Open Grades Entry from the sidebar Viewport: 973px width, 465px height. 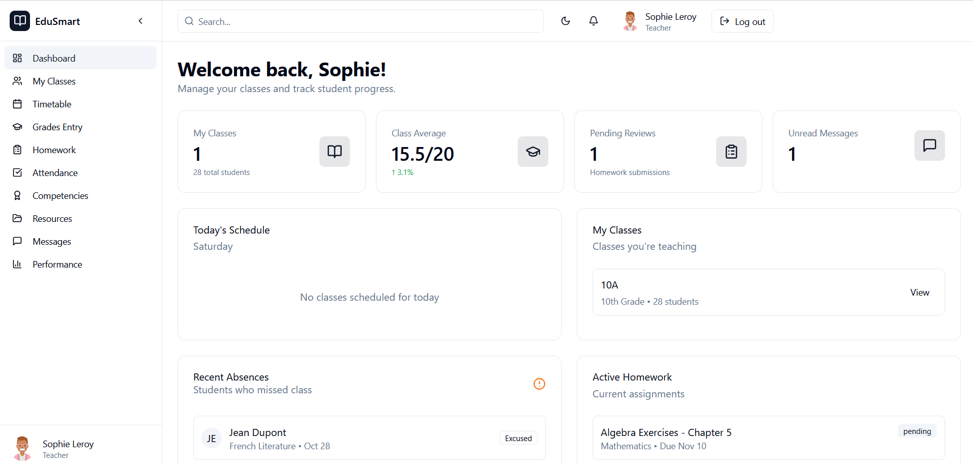(x=57, y=127)
